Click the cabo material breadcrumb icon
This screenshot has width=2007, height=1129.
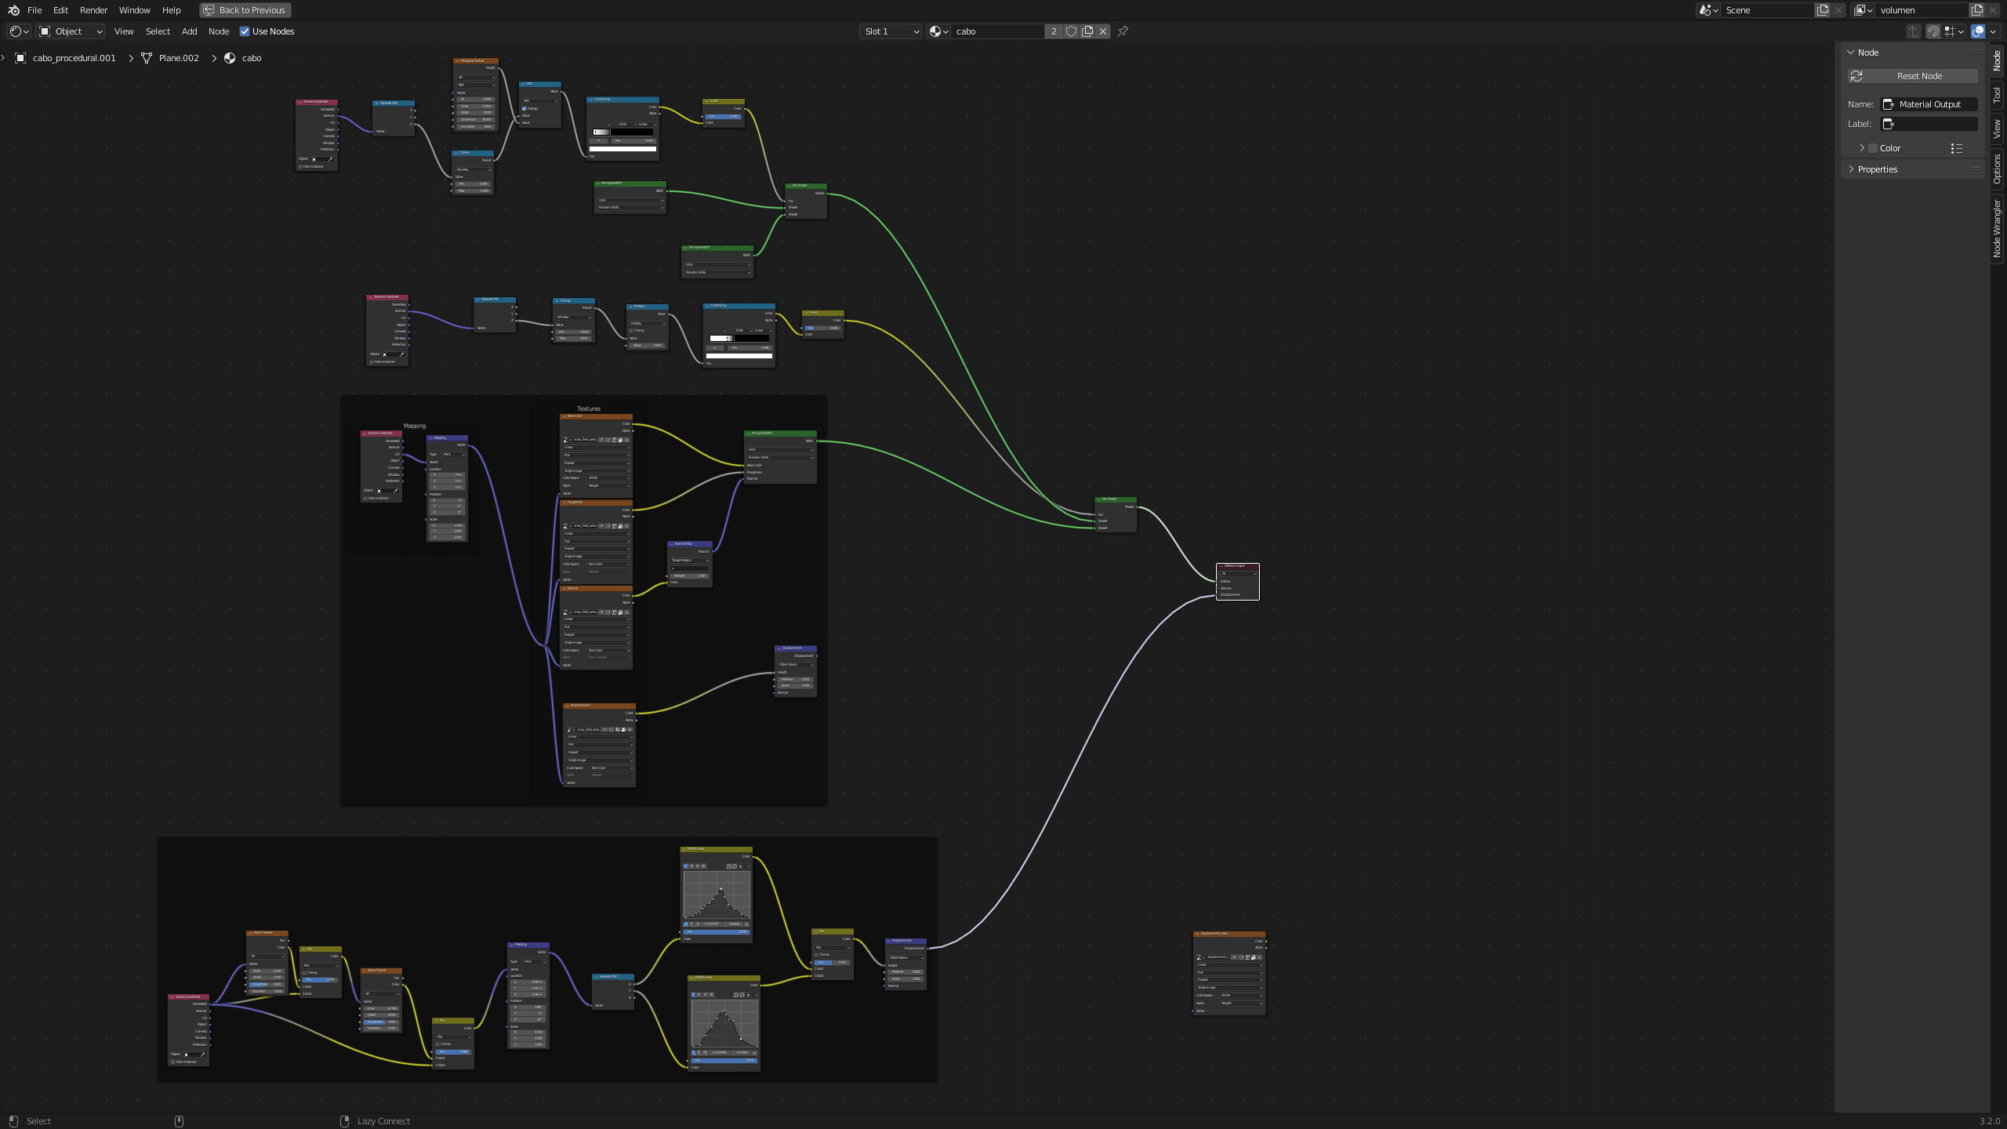230,58
